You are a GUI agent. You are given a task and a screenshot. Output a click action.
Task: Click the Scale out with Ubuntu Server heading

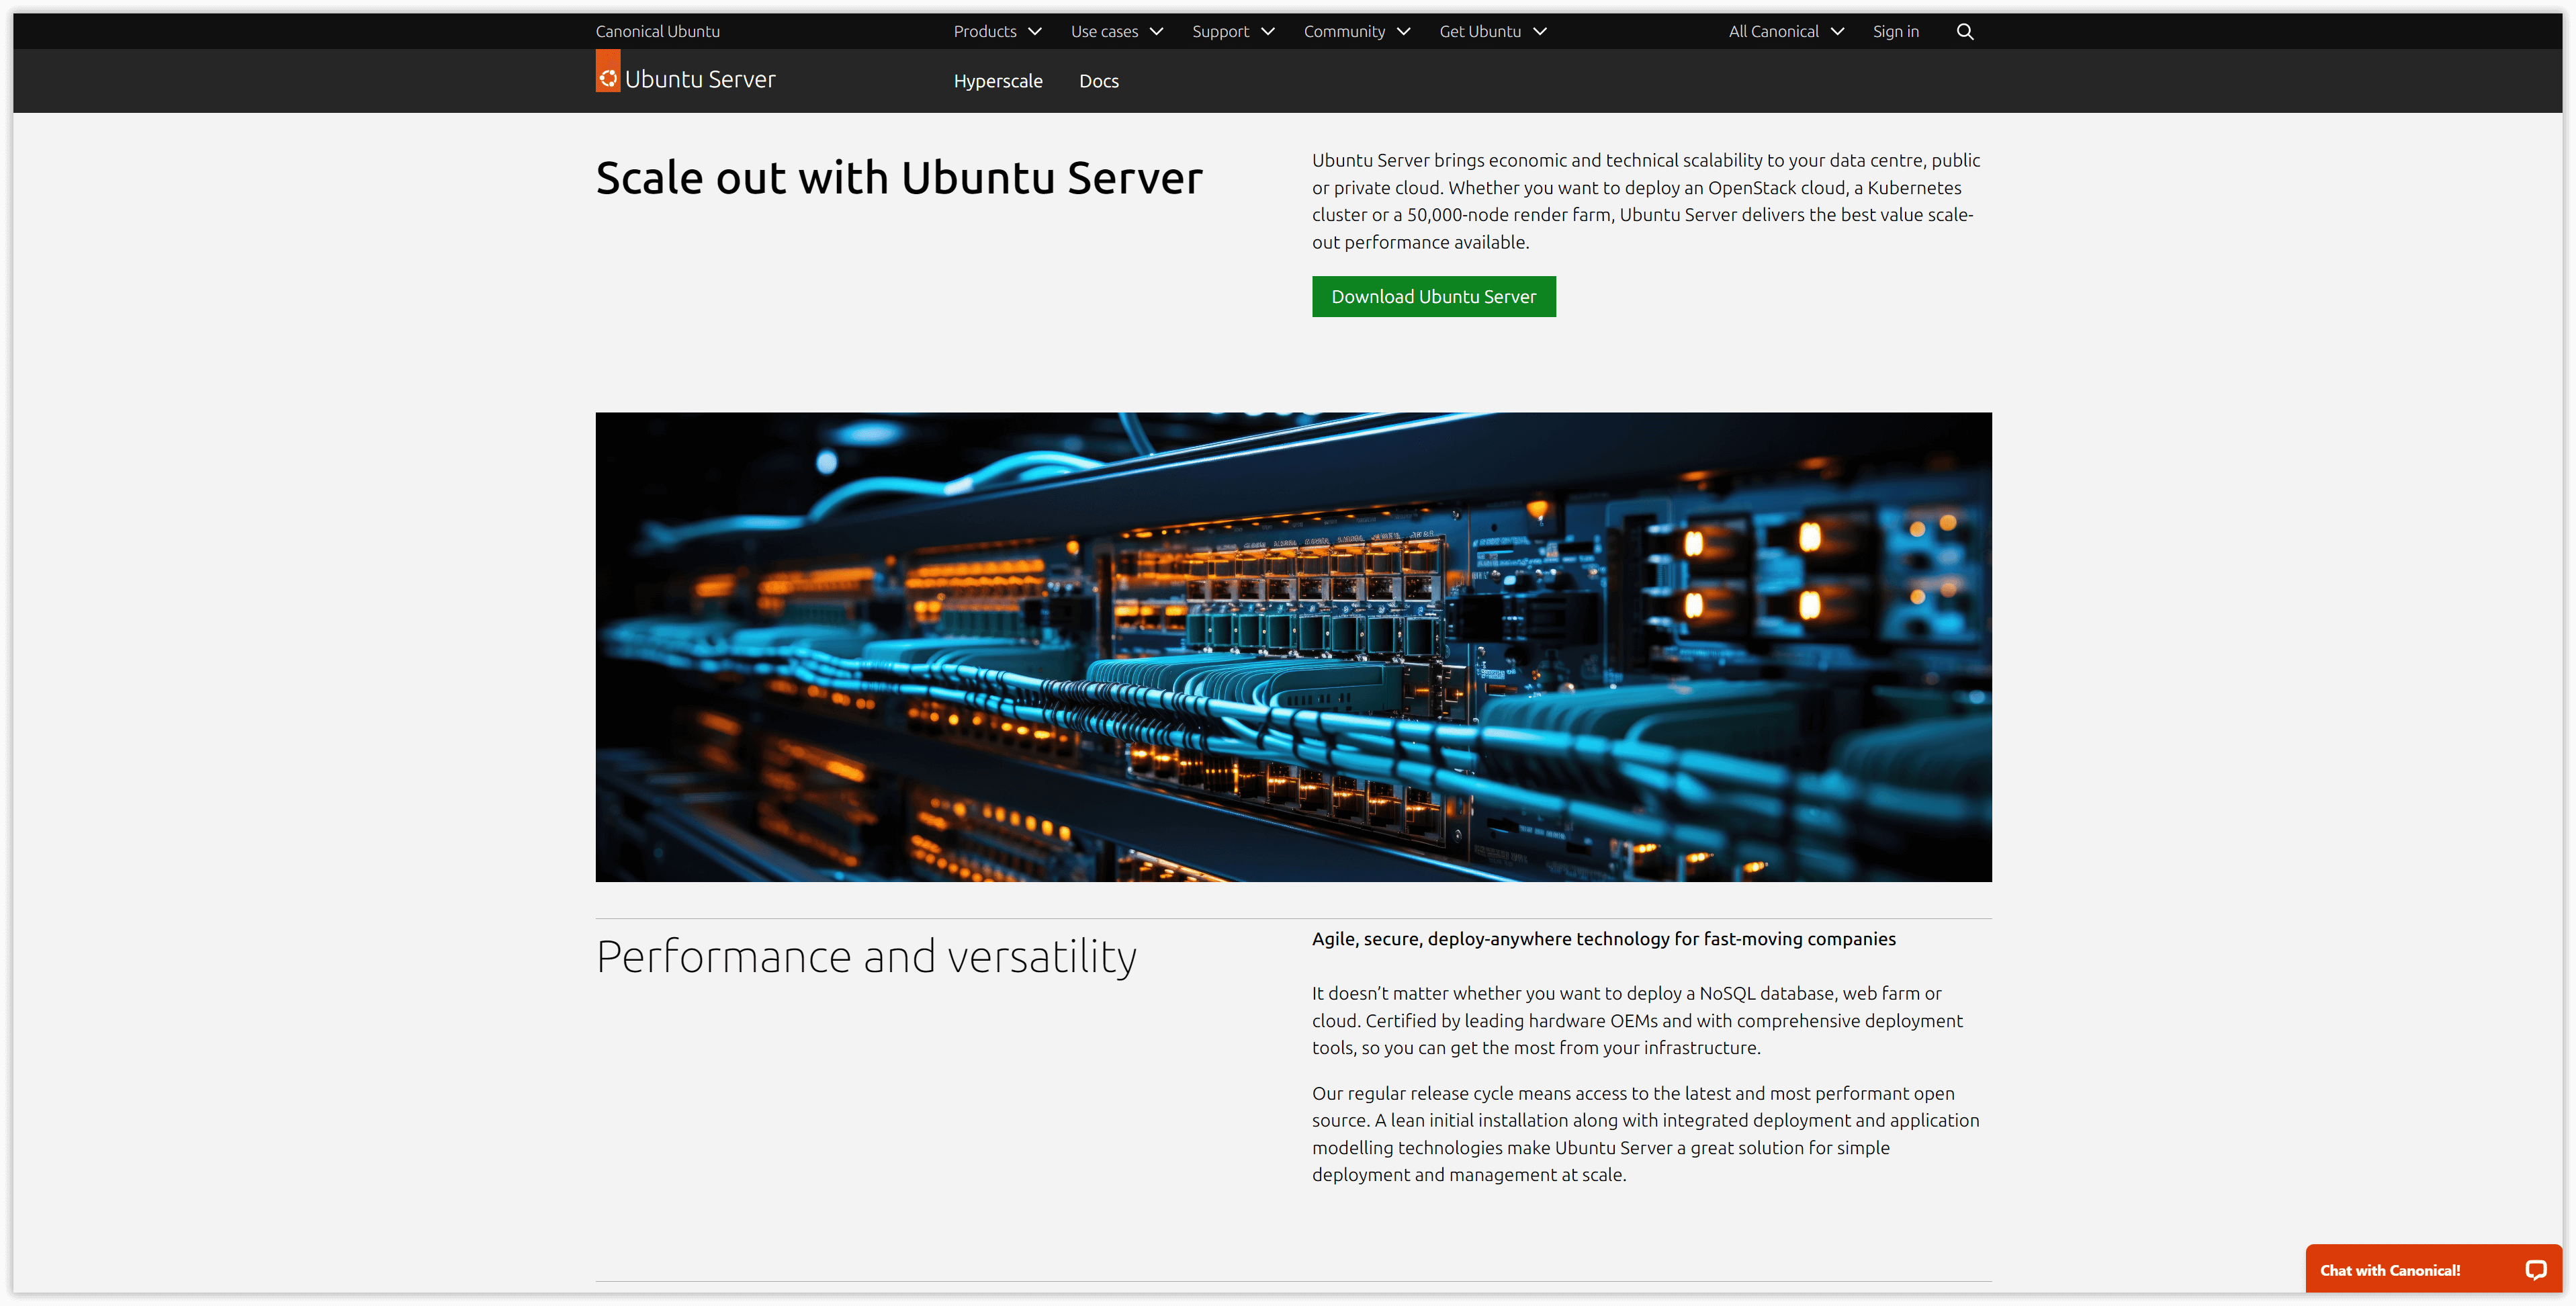pos(899,177)
